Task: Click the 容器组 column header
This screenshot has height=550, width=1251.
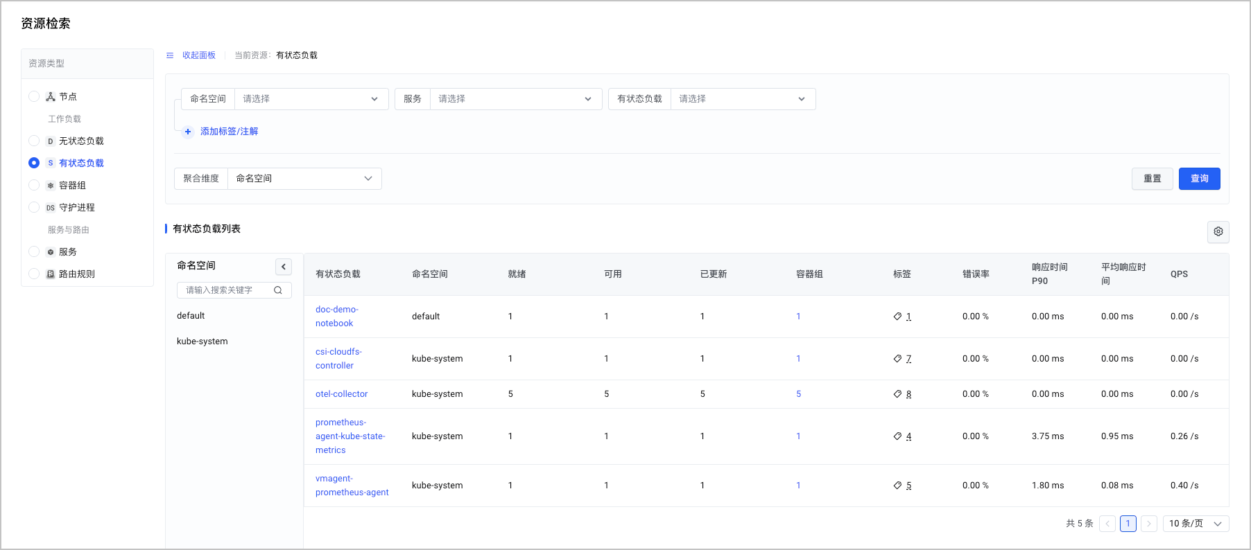Action: (x=809, y=274)
